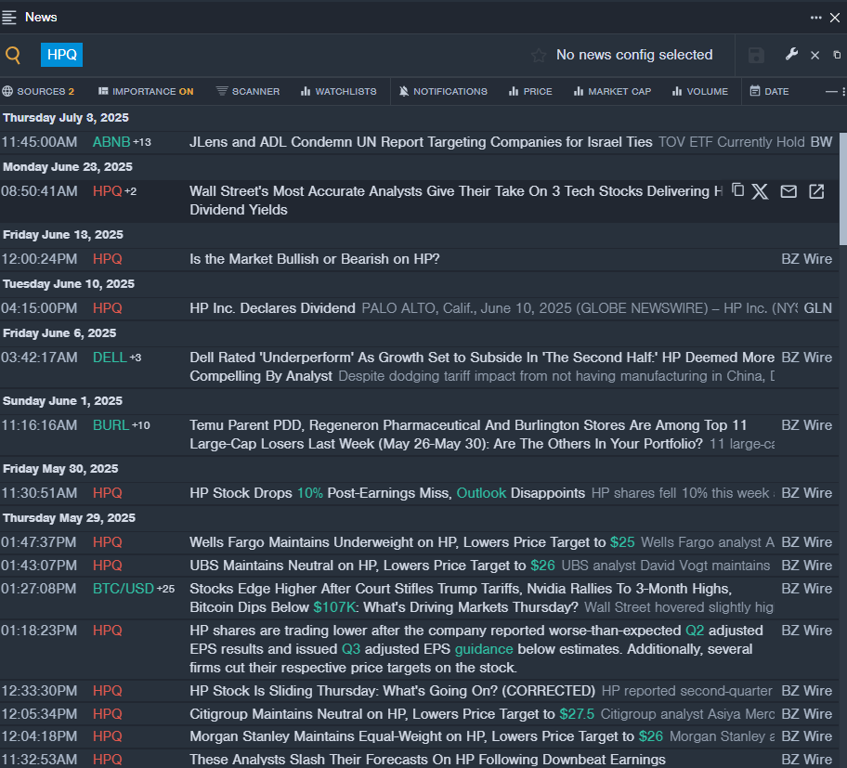Select the HPQ search tag
The image size is (847, 768).
click(61, 55)
